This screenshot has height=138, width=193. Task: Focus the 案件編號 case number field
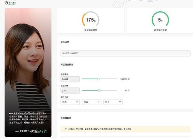[125, 54]
